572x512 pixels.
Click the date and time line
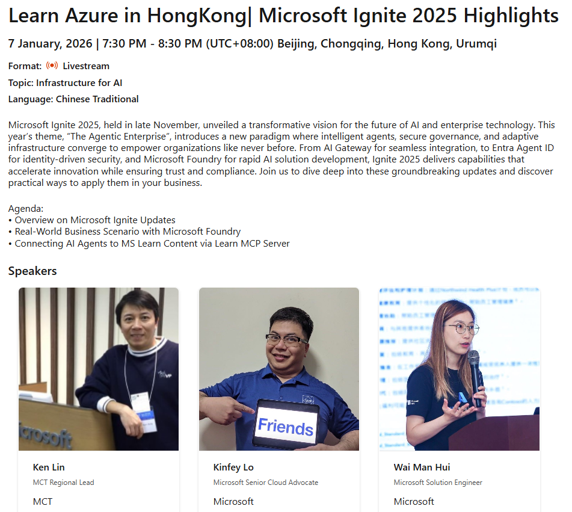coord(253,44)
